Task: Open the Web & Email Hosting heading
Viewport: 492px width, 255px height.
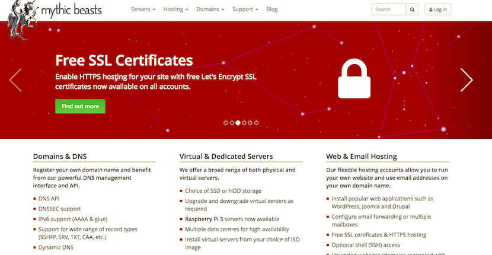Action: pyautogui.click(x=361, y=157)
